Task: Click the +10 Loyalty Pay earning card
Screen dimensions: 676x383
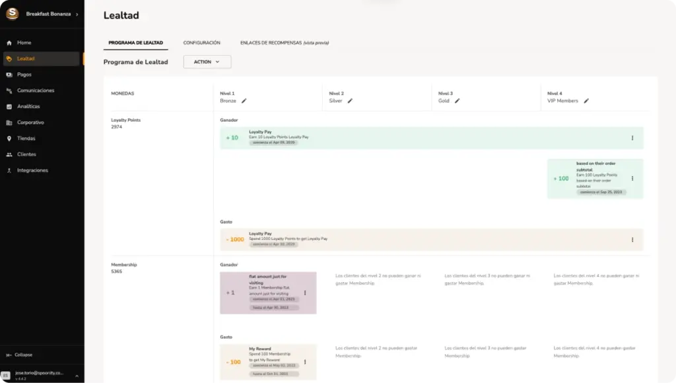Action: pyautogui.click(x=432, y=138)
